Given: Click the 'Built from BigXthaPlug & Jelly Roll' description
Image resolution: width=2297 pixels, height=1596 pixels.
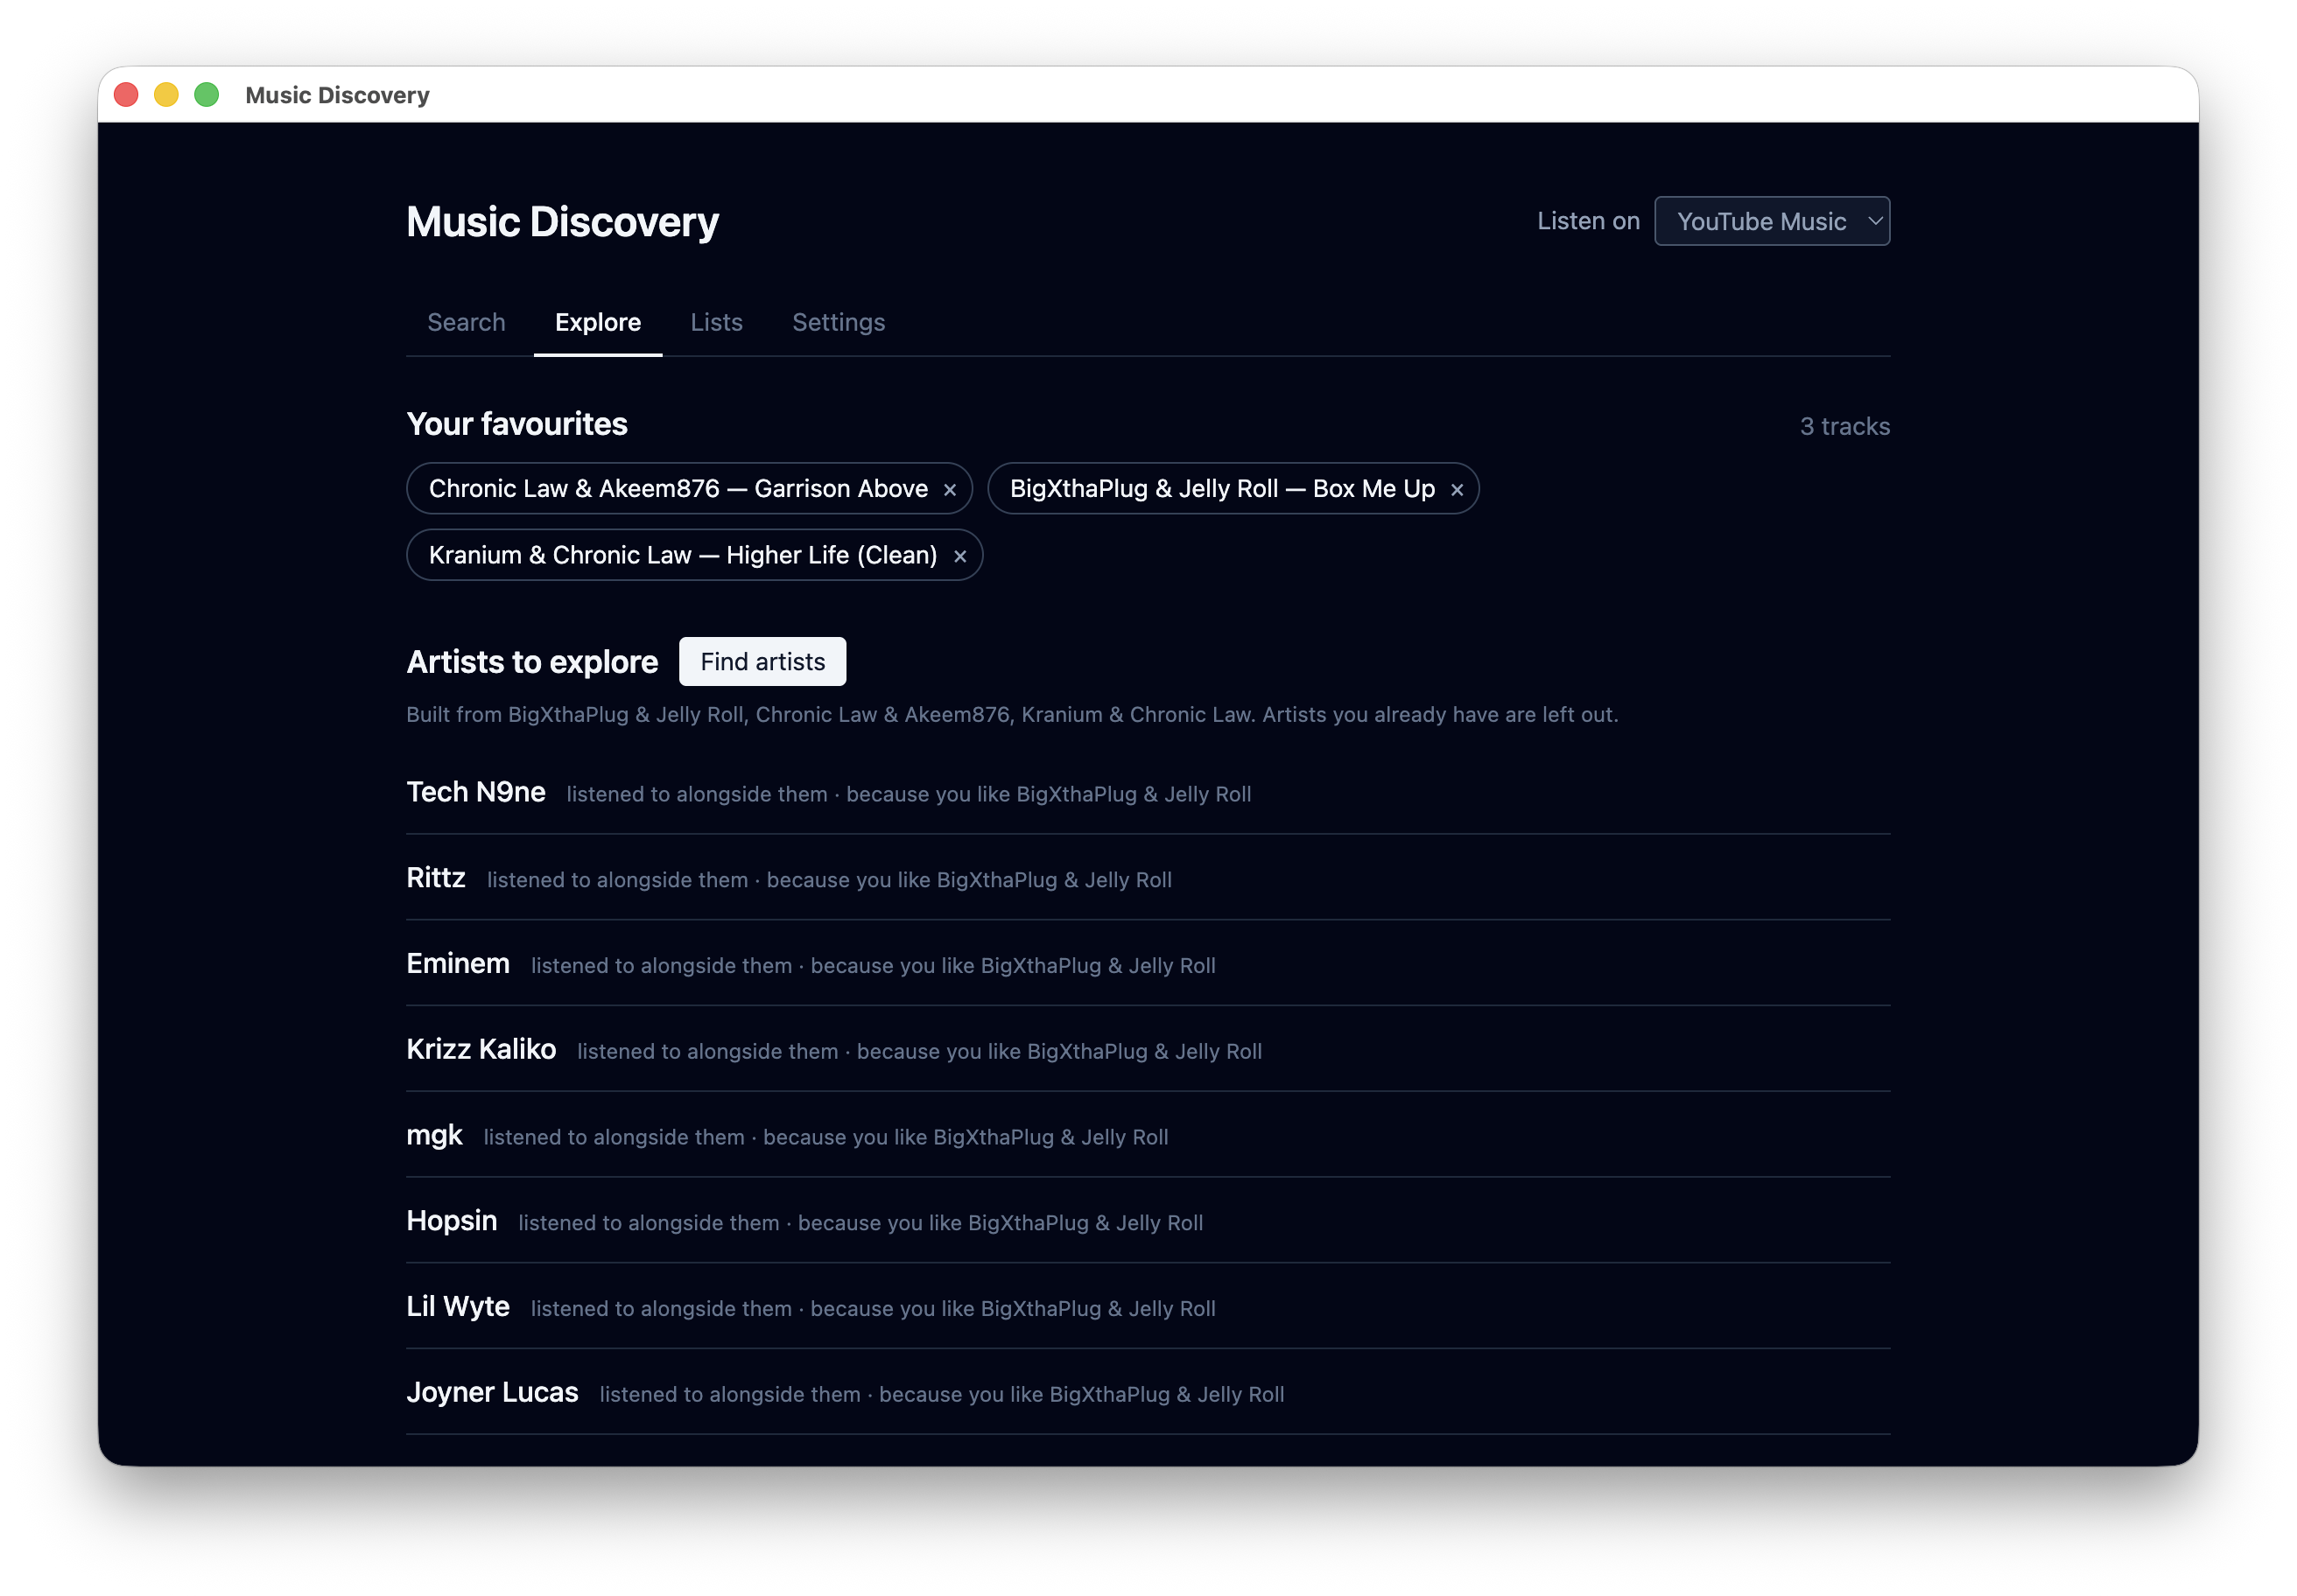Looking at the screenshot, I should 1011,715.
